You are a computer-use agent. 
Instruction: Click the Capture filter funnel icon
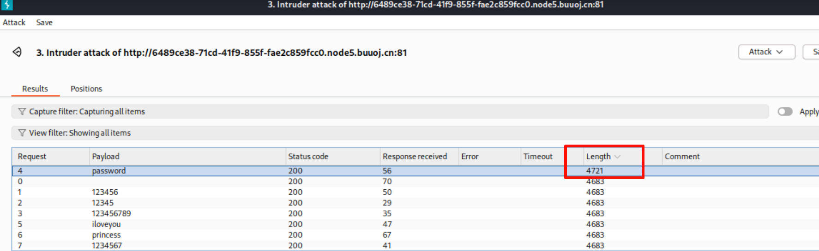[x=22, y=111]
